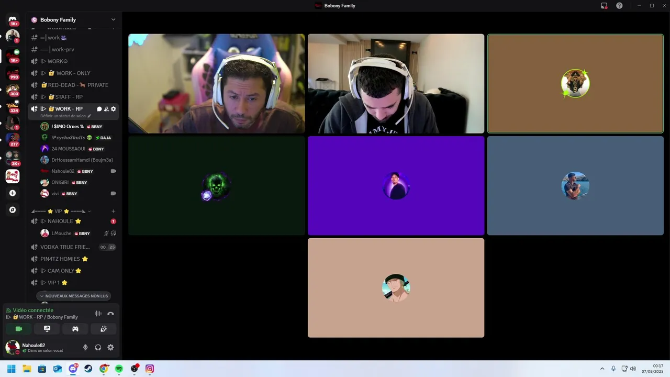The image size is (670, 377).
Task: Open Windows Start menu
Action: [11, 369]
